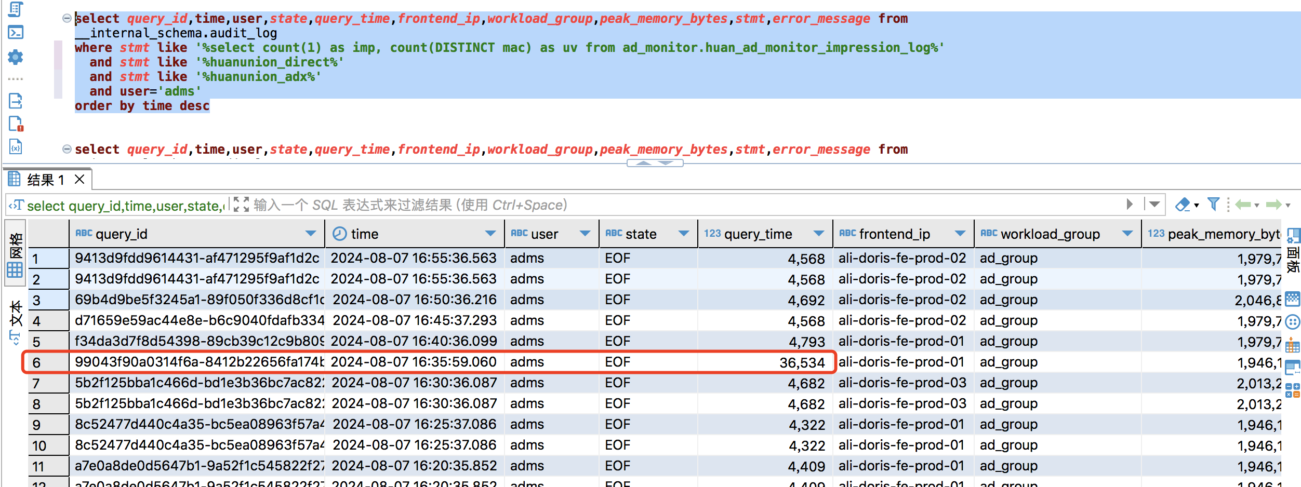
Task: Clear filters with the eraser icon
Action: [x=1182, y=205]
